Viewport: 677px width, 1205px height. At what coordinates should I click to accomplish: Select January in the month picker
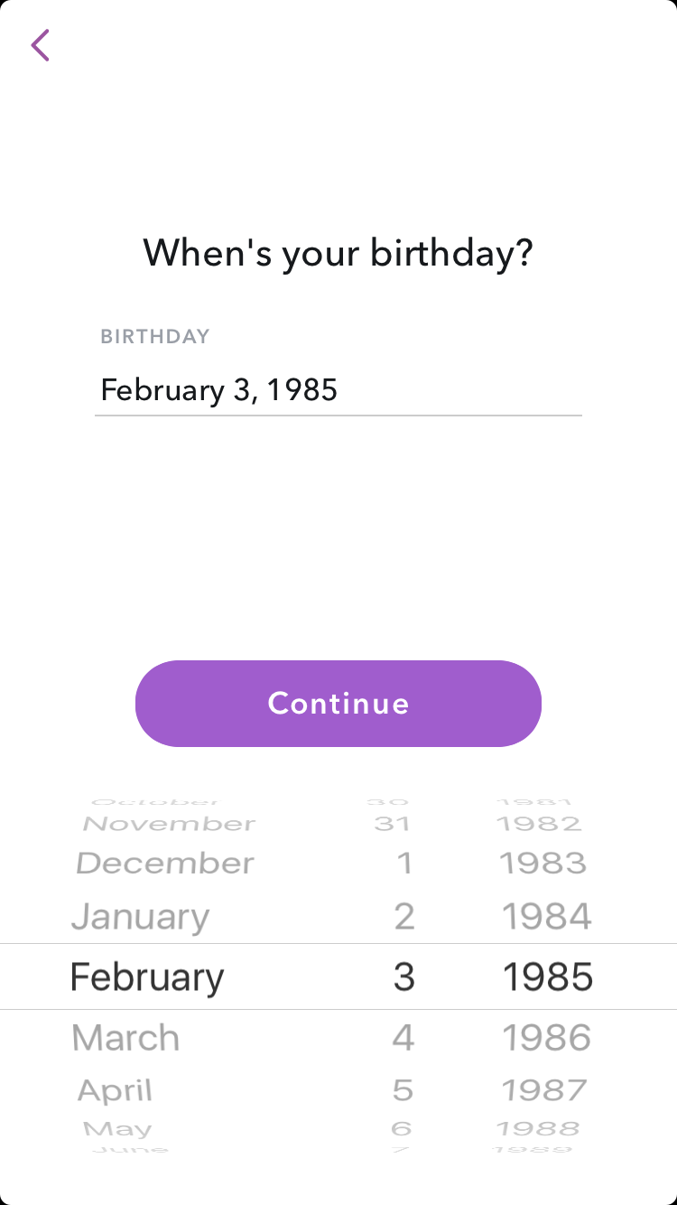140,917
